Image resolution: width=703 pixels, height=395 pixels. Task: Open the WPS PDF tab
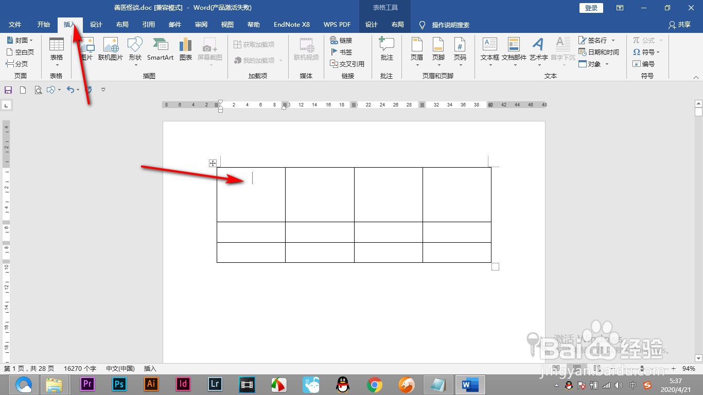click(337, 25)
